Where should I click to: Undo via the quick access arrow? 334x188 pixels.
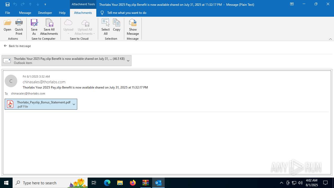click(15, 4)
